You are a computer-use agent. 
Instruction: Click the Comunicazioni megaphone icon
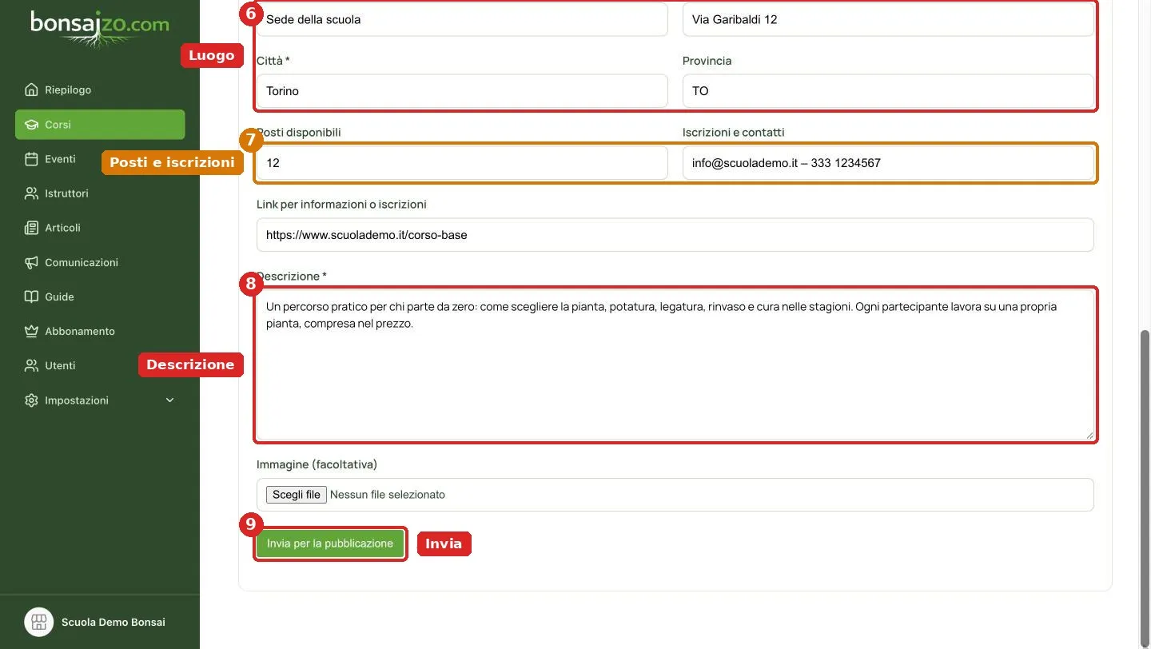[x=31, y=262]
